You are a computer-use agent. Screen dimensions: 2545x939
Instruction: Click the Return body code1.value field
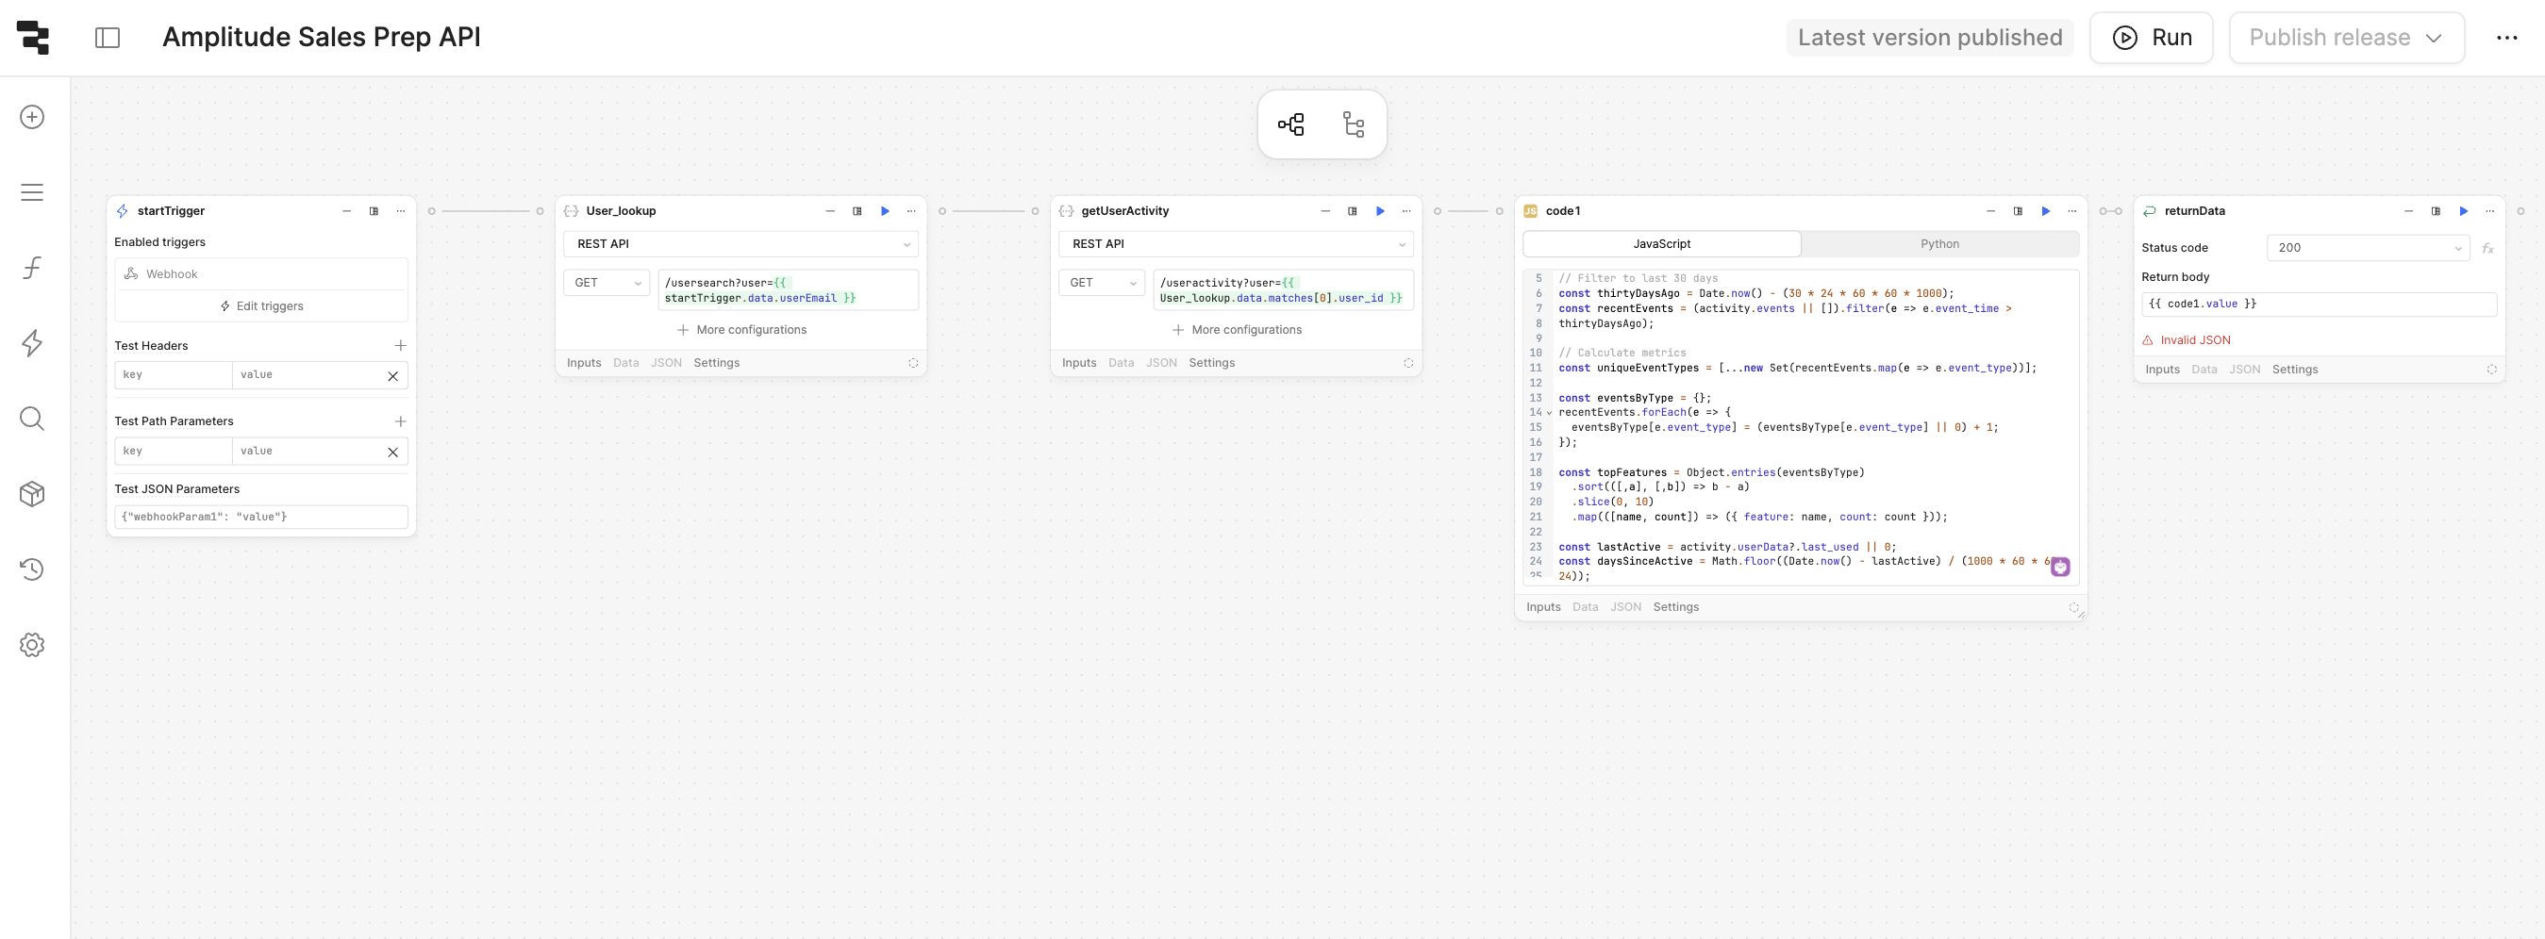coord(2319,305)
